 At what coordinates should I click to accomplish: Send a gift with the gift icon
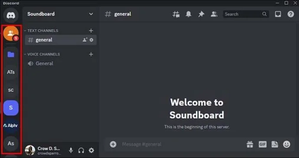(250, 144)
